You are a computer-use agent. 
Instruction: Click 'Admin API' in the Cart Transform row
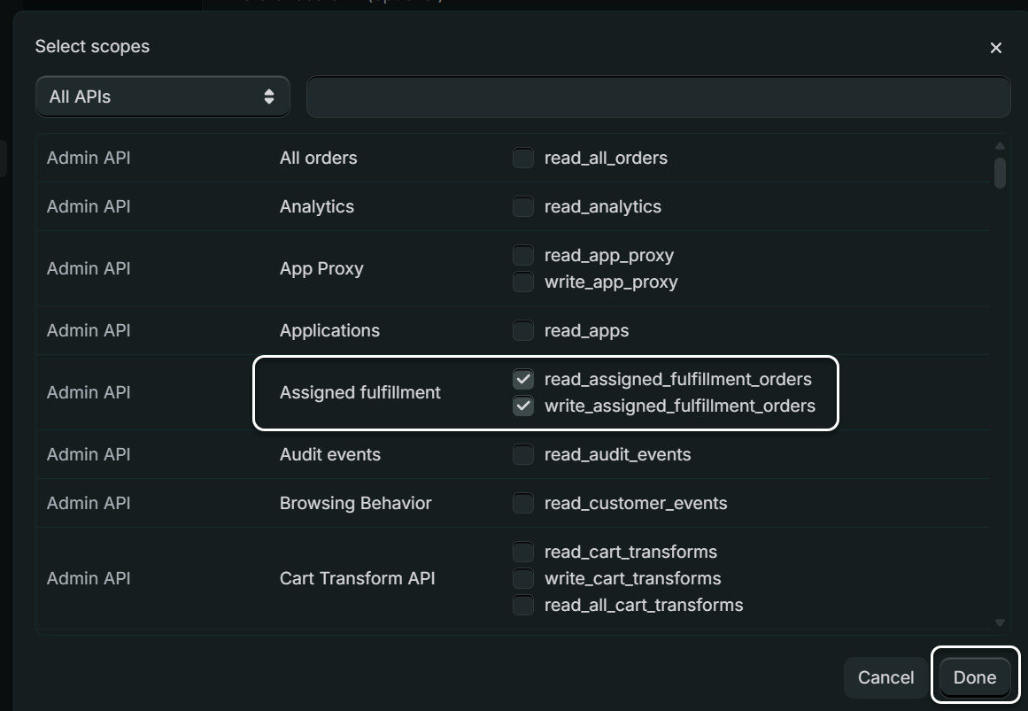pyautogui.click(x=89, y=578)
